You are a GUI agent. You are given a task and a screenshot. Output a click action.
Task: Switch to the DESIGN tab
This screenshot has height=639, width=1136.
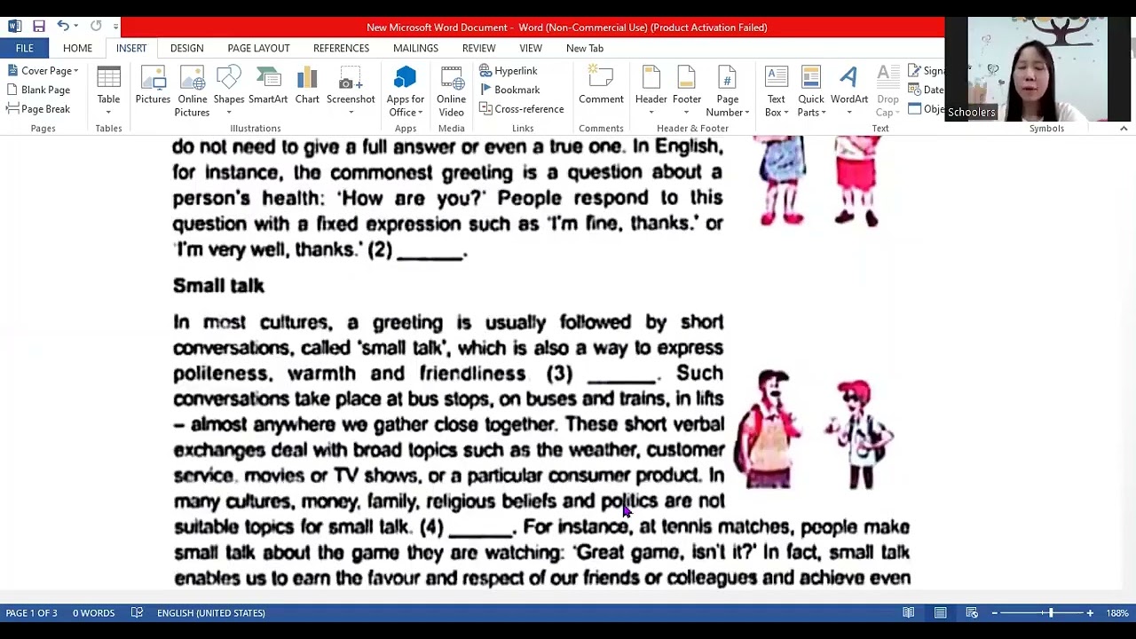point(186,48)
